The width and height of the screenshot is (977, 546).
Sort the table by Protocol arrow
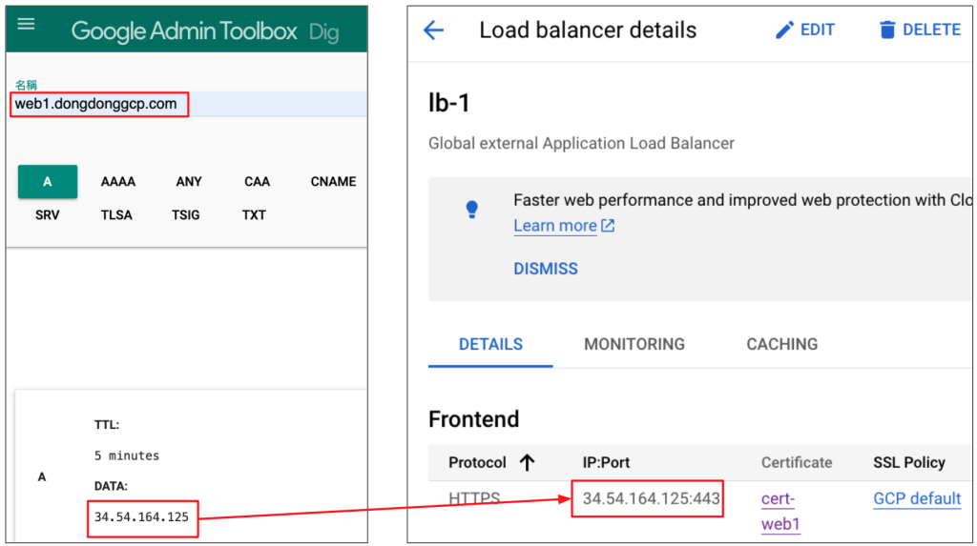pos(527,462)
